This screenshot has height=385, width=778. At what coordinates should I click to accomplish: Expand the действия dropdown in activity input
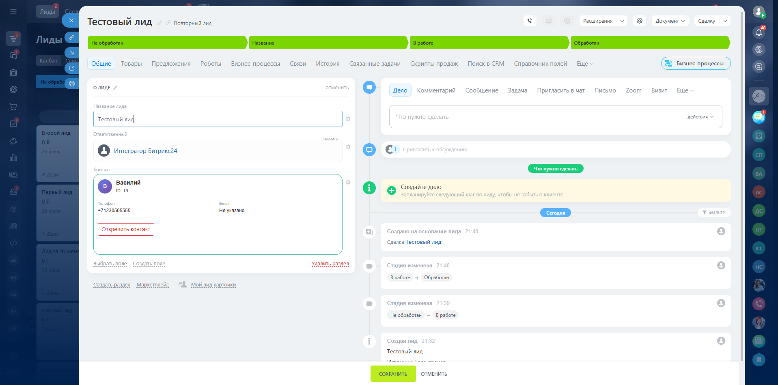coord(700,117)
